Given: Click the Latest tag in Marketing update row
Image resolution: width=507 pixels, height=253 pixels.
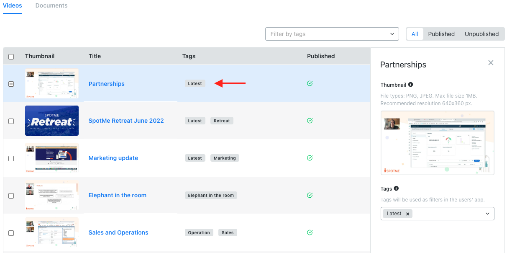Looking at the screenshot, I should tap(195, 158).
